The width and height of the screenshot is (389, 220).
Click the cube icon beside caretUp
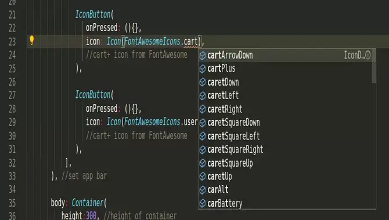tap(203, 177)
